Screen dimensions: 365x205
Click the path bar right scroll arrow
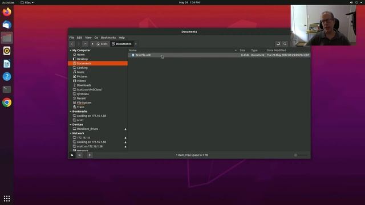coord(136,44)
